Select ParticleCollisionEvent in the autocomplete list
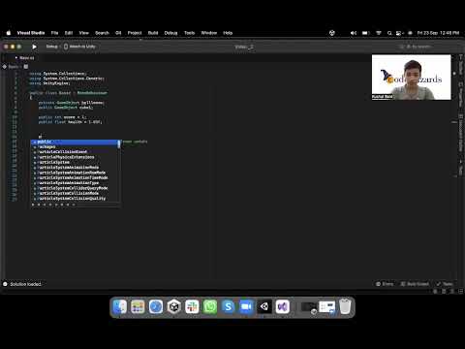465x349 pixels. click(x=76, y=152)
